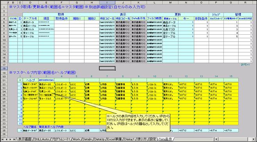Click 社員マスタ in テーブル名 column
The height and width of the screenshot is (142, 257).
point(30,29)
